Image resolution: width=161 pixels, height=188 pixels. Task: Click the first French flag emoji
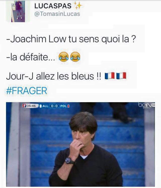coord(110,76)
